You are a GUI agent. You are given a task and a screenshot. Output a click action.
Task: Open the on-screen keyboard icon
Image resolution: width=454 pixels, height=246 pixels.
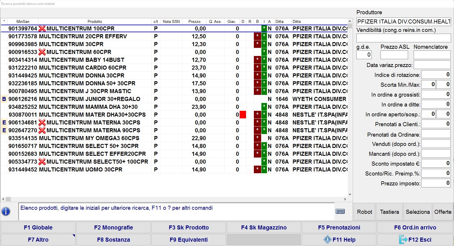point(340,211)
